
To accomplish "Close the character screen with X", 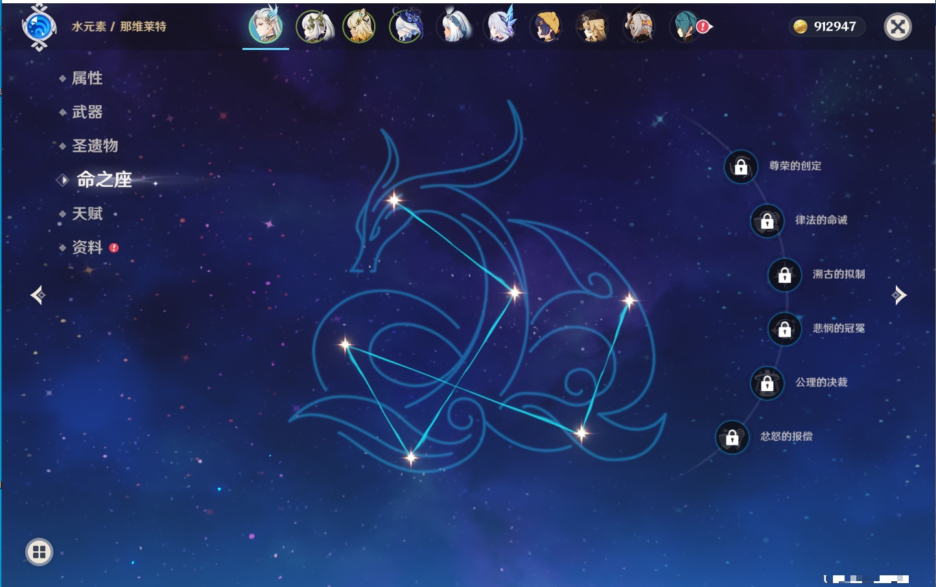I will (x=898, y=27).
